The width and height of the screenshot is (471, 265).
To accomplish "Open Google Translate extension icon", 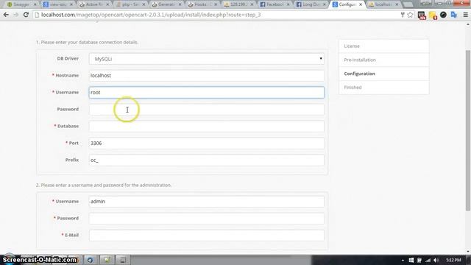I will (x=454, y=15).
